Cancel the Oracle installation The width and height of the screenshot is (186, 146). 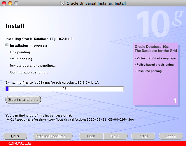click(x=171, y=136)
